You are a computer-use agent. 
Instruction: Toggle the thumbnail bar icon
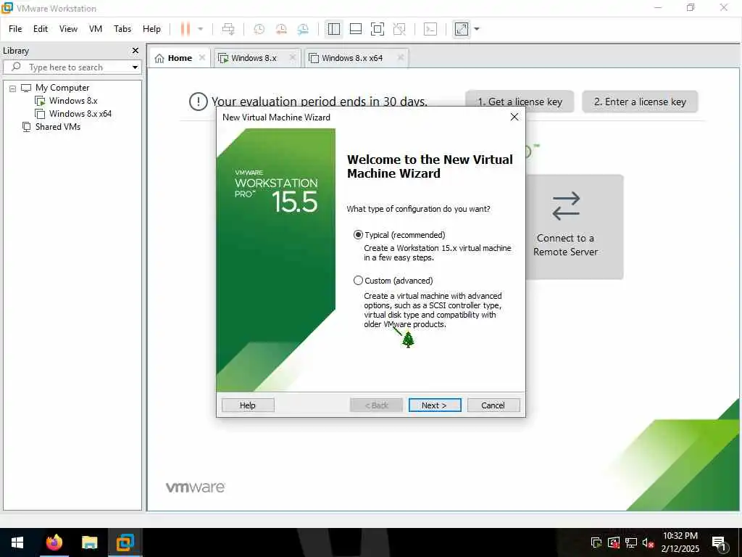point(355,29)
